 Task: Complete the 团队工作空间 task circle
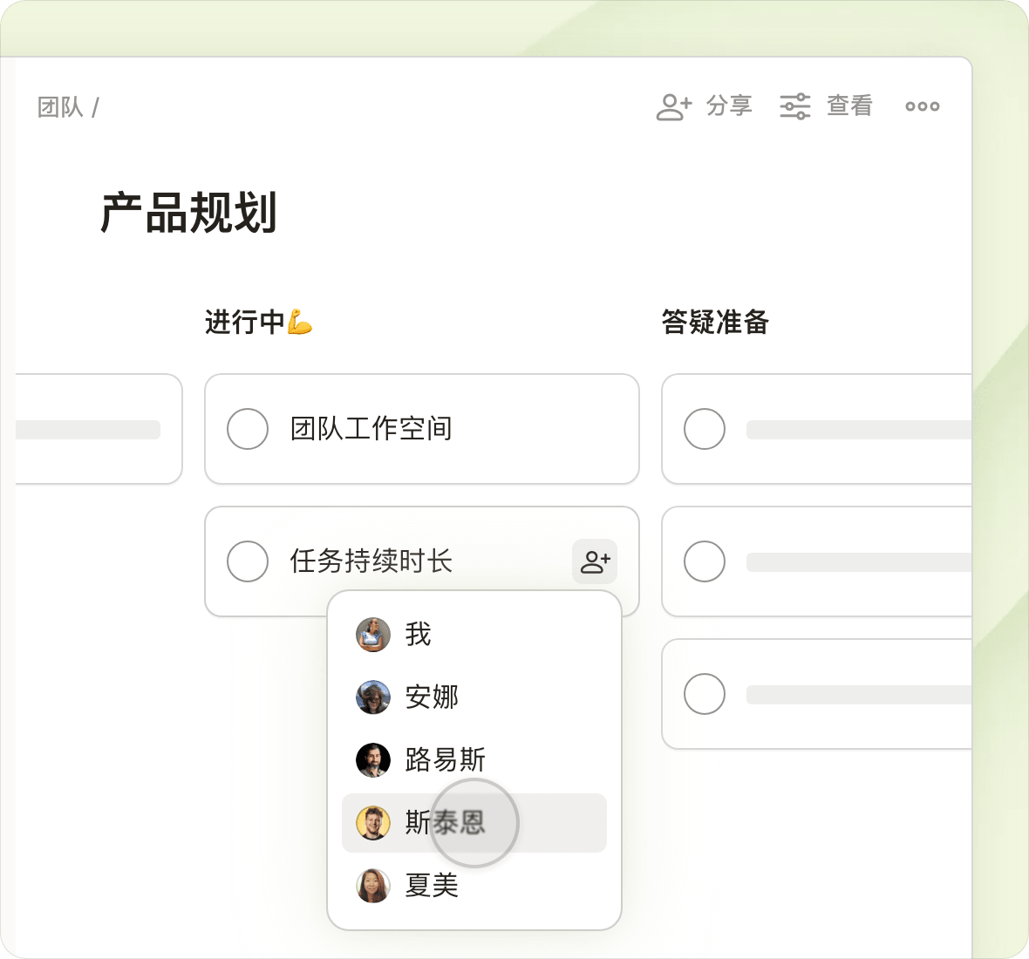248,429
